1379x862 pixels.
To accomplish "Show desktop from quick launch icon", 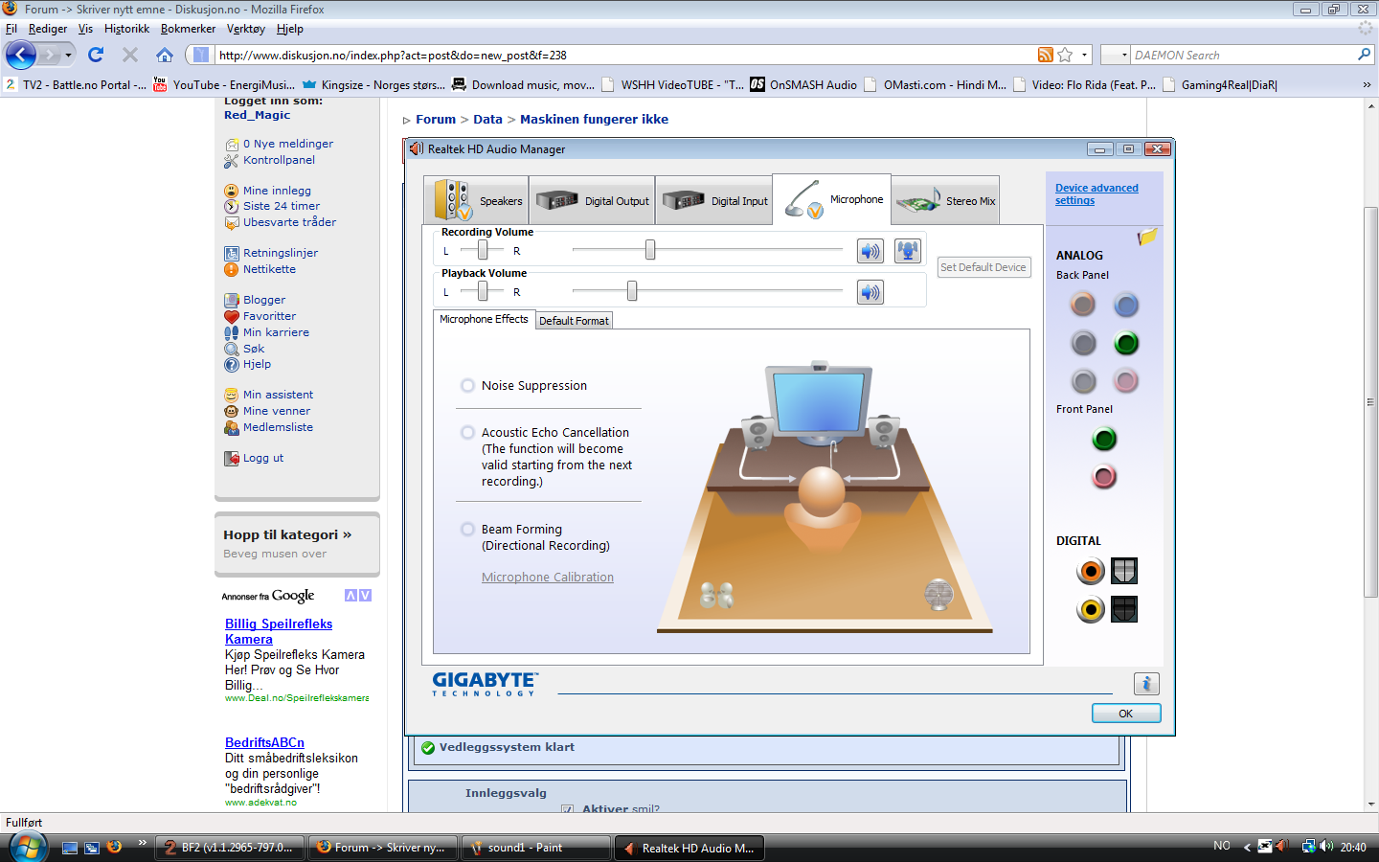I will [x=69, y=848].
